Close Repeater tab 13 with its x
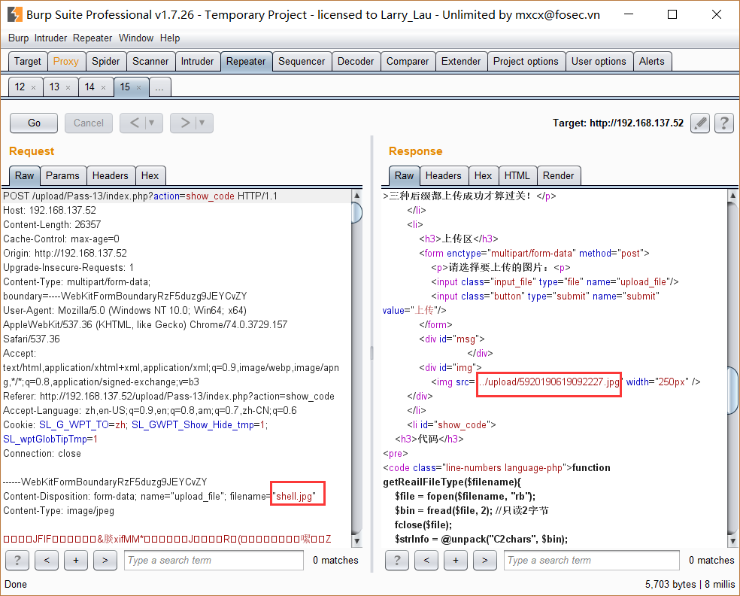 (x=68, y=87)
